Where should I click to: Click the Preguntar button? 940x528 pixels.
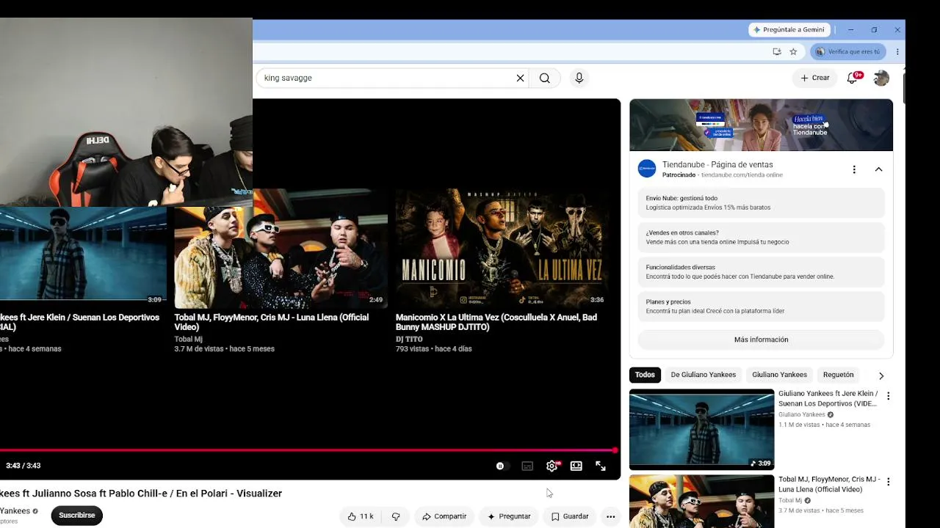click(509, 516)
